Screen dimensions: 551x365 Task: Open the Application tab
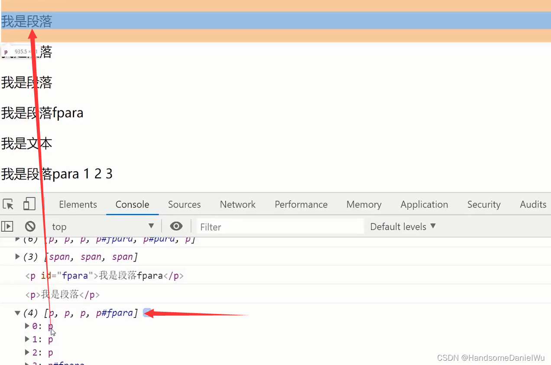coord(424,205)
